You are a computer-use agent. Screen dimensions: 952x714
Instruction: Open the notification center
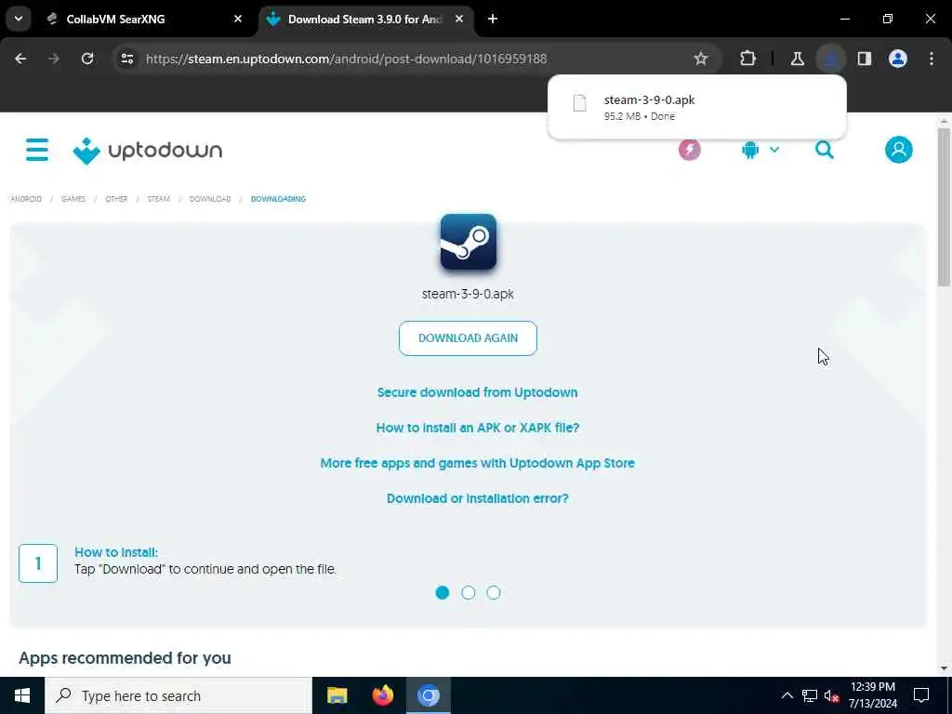921,695
